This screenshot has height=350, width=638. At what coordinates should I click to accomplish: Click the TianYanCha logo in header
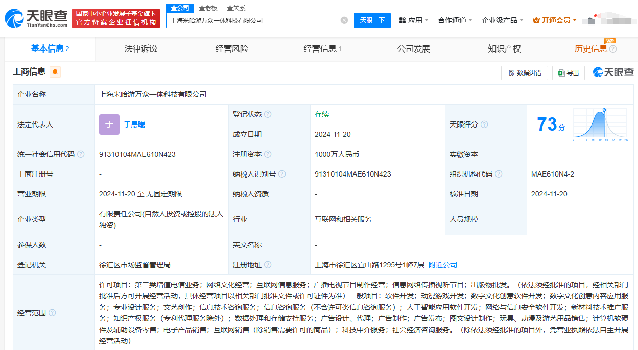[36, 19]
